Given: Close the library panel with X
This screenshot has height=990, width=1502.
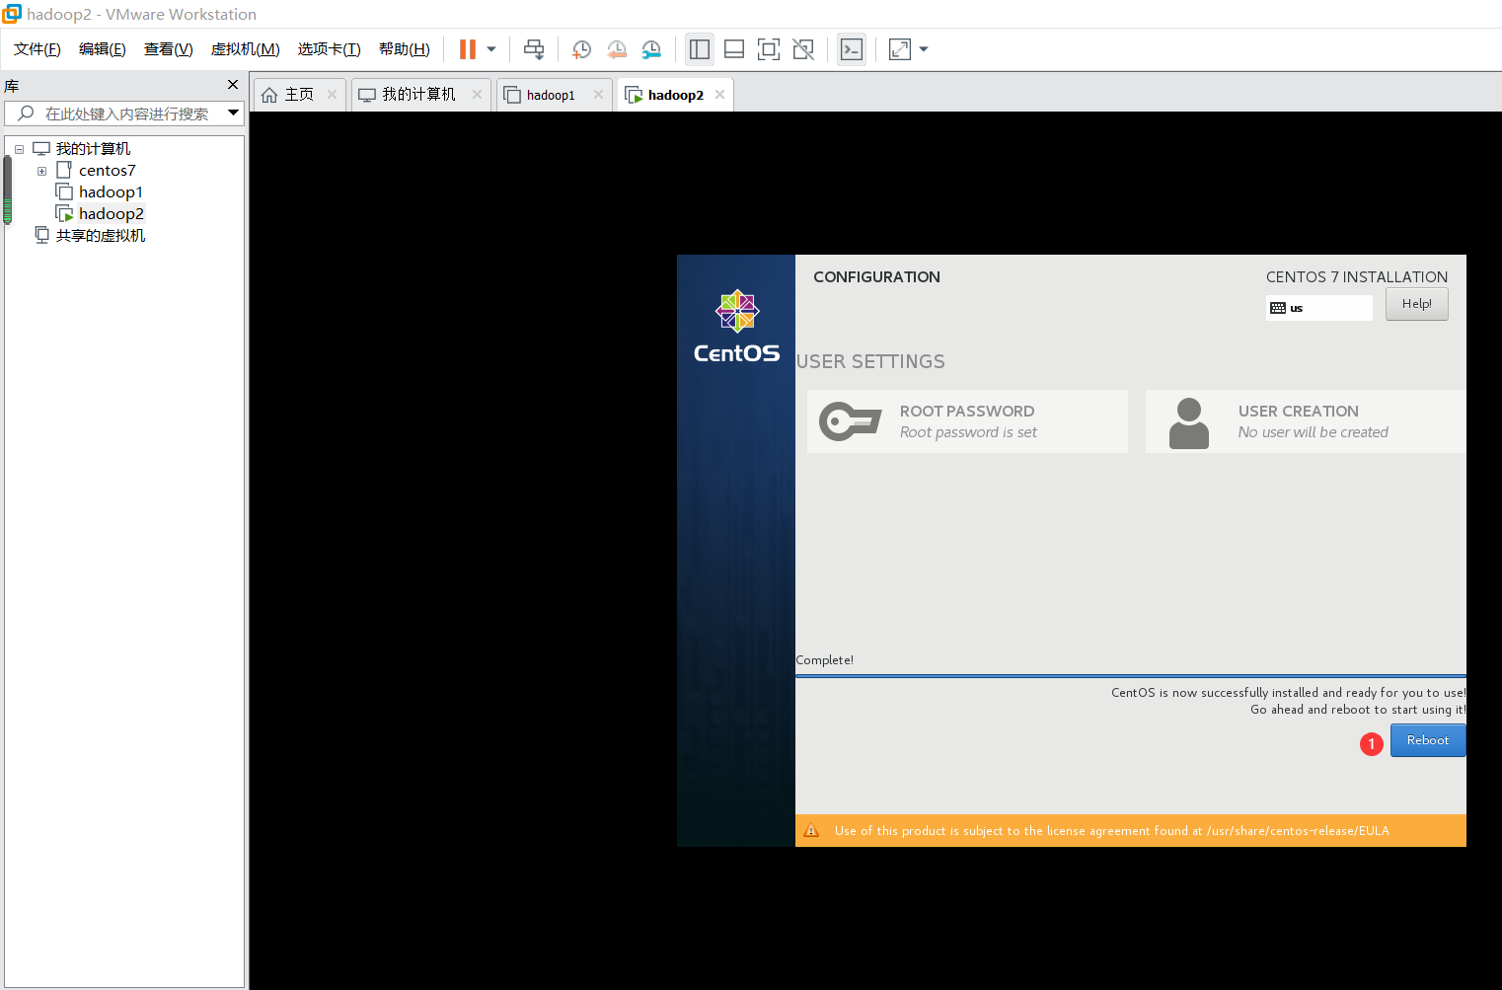Looking at the screenshot, I should (x=233, y=85).
